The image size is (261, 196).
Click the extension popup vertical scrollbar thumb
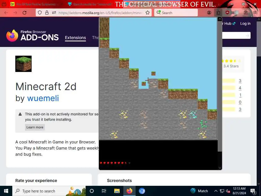tap(220, 86)
